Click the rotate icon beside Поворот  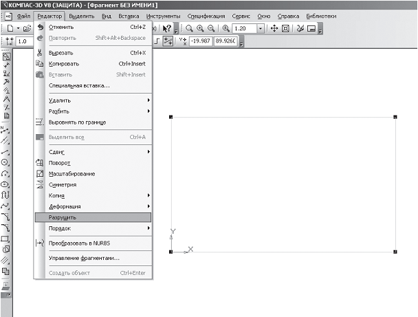click(x=40, y=163)
